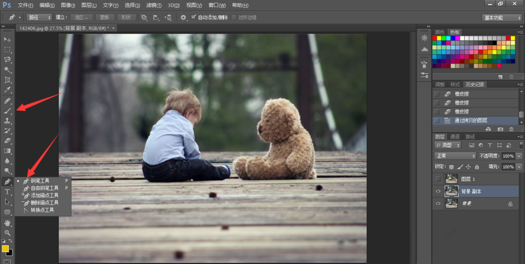Select the Crop tool
525x264 pixels.
click(x=7, y=80)
